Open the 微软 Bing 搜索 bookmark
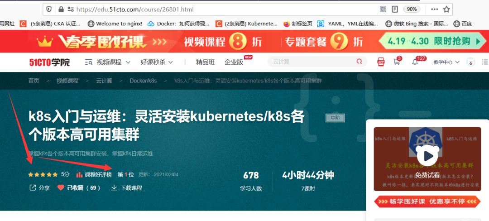489x221 pixels. coord(417,24)
